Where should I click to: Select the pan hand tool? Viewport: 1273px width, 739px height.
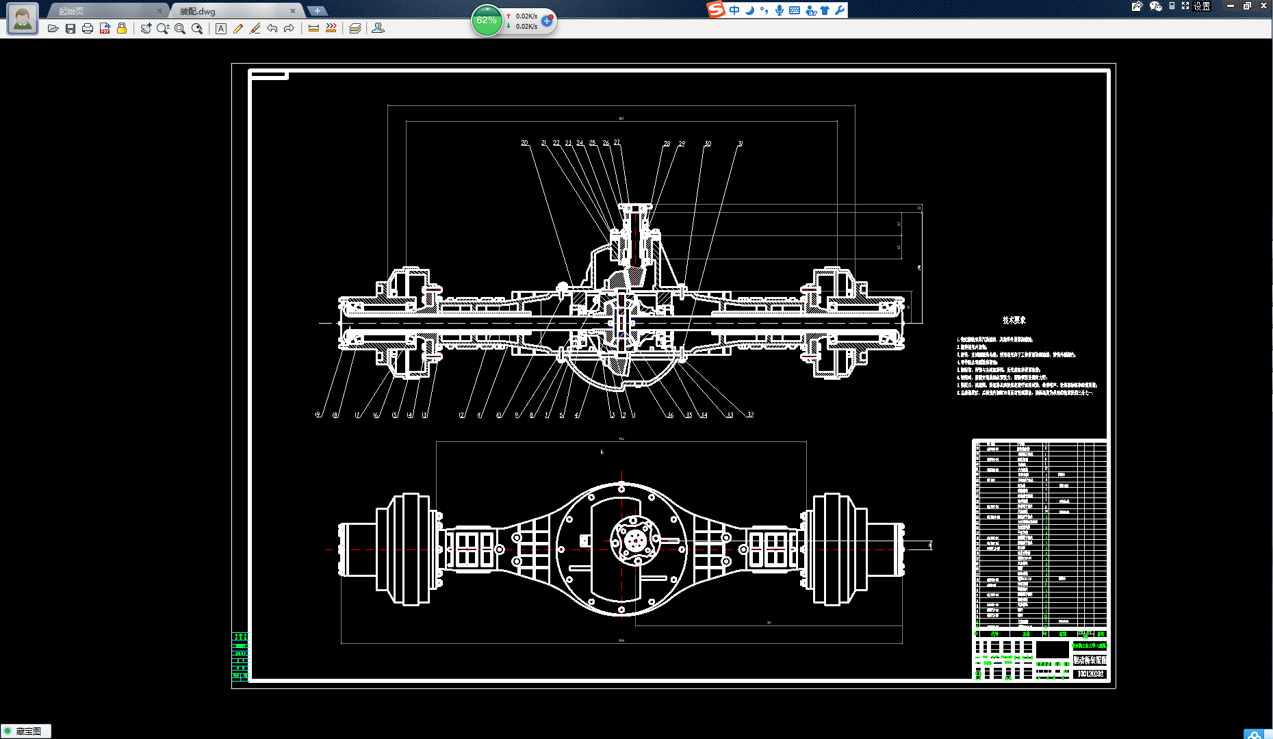(x=146, y=29)
